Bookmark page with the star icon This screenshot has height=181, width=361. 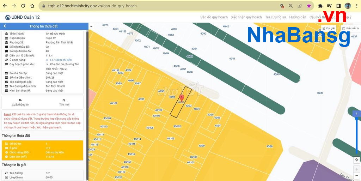click(309, 6)
